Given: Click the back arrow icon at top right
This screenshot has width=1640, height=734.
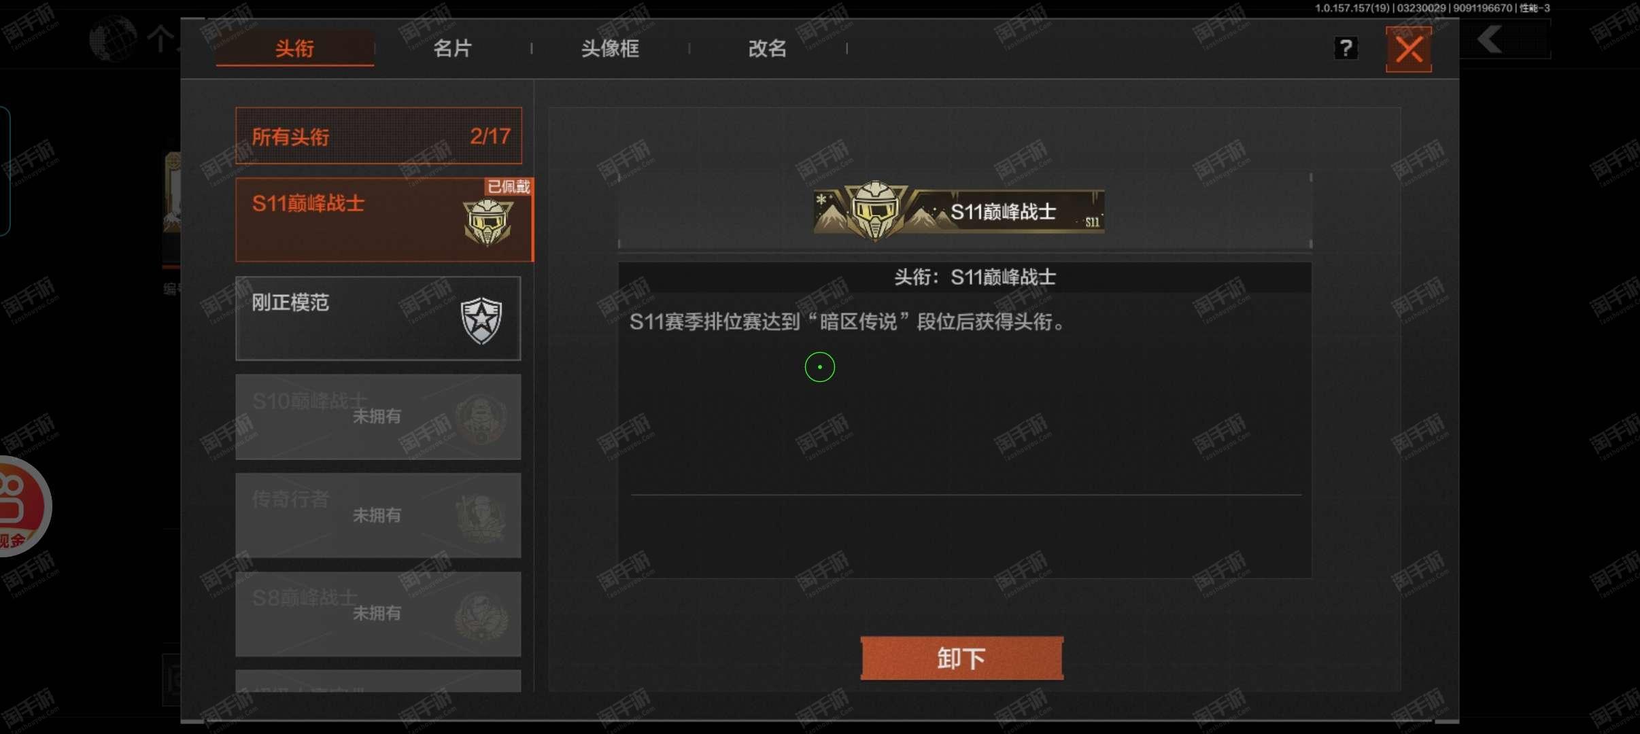Looking at the screenshot, I should (1489, 39).
